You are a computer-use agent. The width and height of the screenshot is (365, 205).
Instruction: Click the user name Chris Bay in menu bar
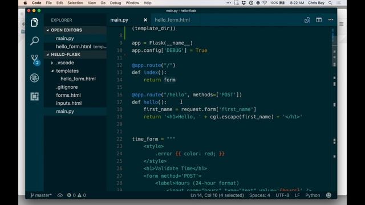316,3
